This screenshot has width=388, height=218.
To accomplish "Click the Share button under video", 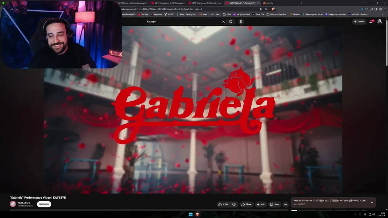I will pos(246,204).
